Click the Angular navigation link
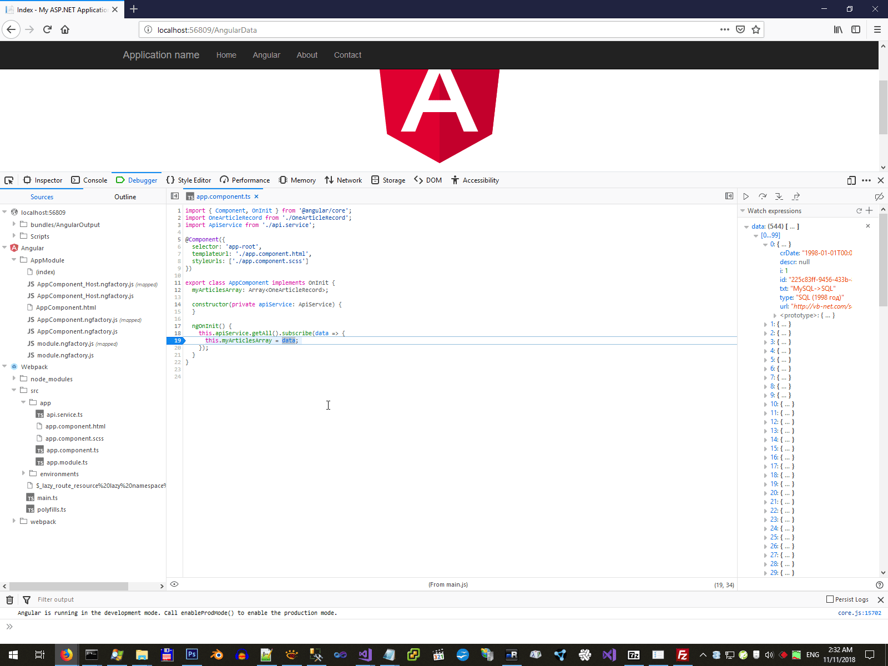This screenshot has height=666, width=888. pyautogui.click(x=266, y=55)
